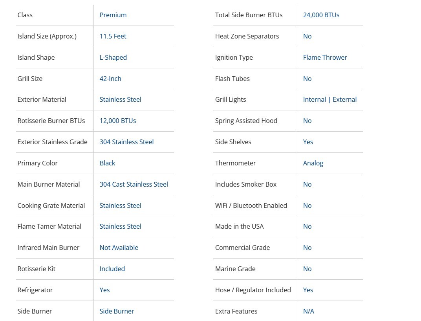Select the Flame Thrower ignition type link

[x=325, y=57]
